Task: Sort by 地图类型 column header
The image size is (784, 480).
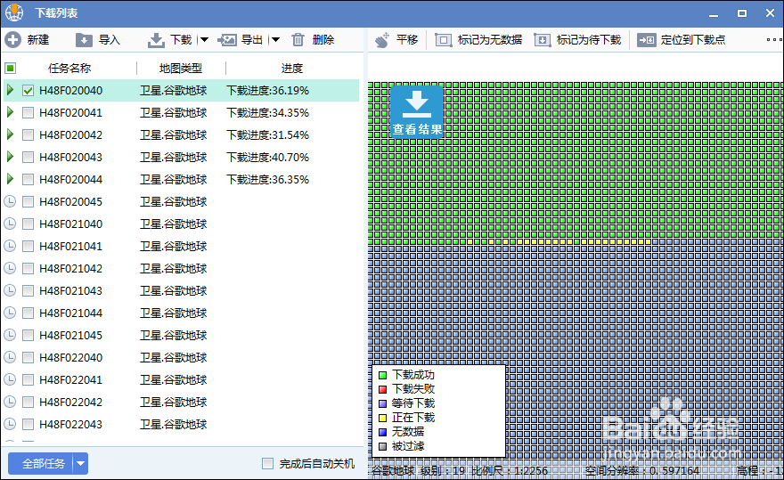Action: click(181, 68)
